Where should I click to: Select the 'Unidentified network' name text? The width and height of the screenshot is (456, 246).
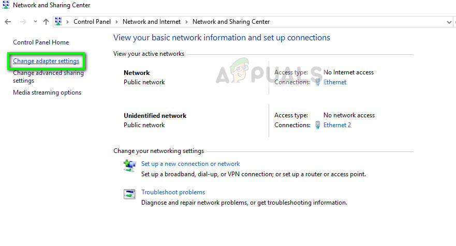(155, 116)
